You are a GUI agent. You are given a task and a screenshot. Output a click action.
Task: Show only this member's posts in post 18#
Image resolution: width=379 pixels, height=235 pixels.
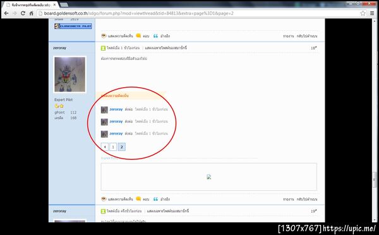(x=165, y=48)
